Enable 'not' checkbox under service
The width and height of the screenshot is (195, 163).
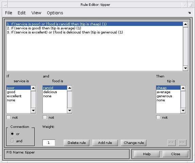point(8,117)
